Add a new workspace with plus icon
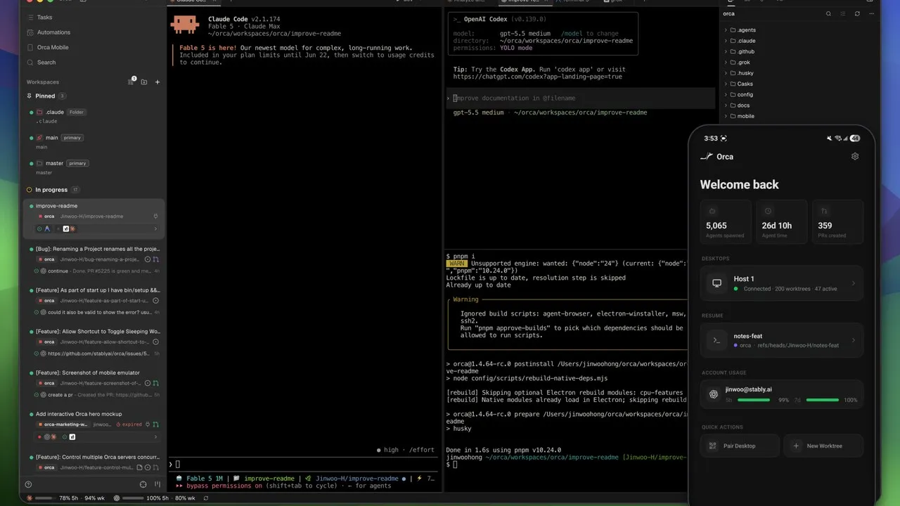The image size is (900, 506). [x=157, y=82]
